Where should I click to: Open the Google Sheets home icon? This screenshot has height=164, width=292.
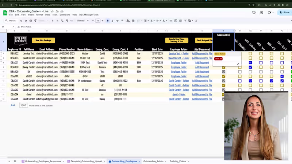(x=5, y=13)
